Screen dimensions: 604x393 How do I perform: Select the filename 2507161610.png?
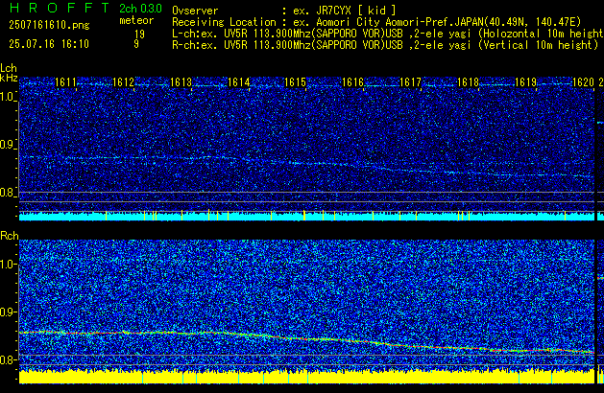click(x=49, y=25)
